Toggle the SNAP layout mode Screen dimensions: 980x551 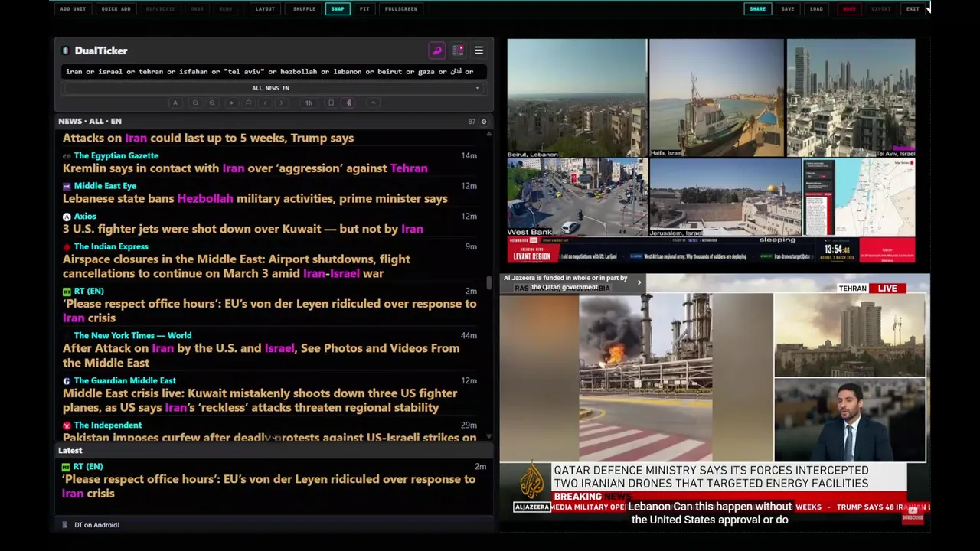point(338,9)
